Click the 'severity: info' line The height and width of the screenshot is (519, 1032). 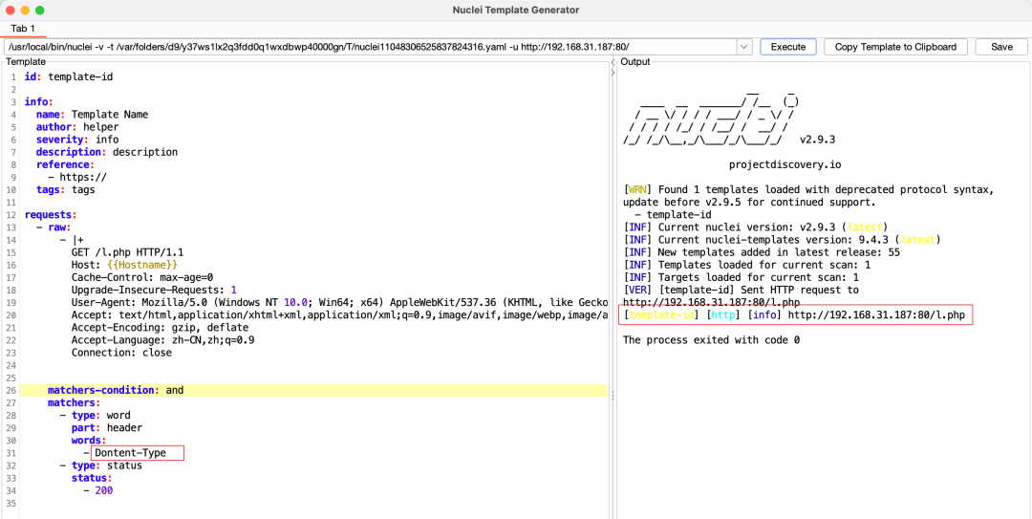[x=77, y=140]
